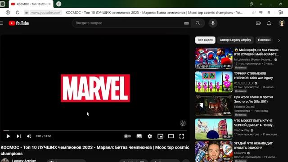This screenshot has height=162, width=288.
Task: Go to the YouTube home logo
Action: click(19, 23)
